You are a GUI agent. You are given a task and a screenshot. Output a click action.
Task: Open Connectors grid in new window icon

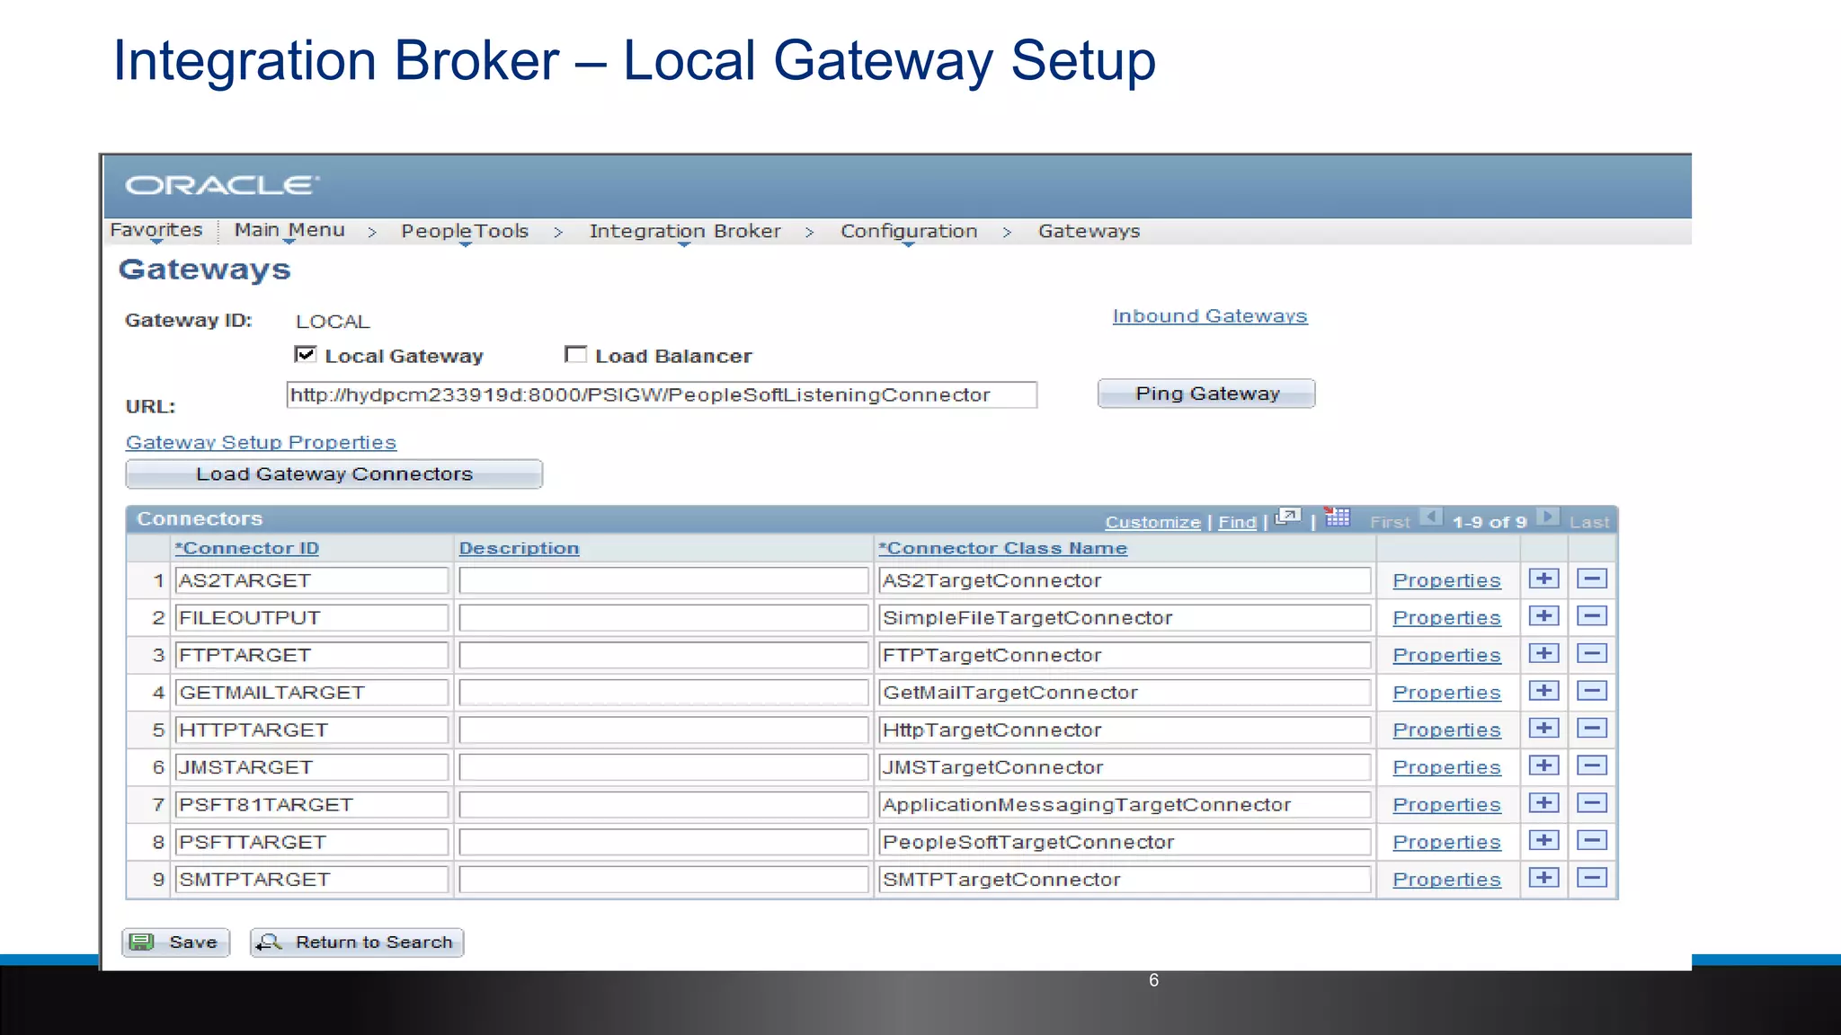pyautogui.click(x=1288, y=517)
